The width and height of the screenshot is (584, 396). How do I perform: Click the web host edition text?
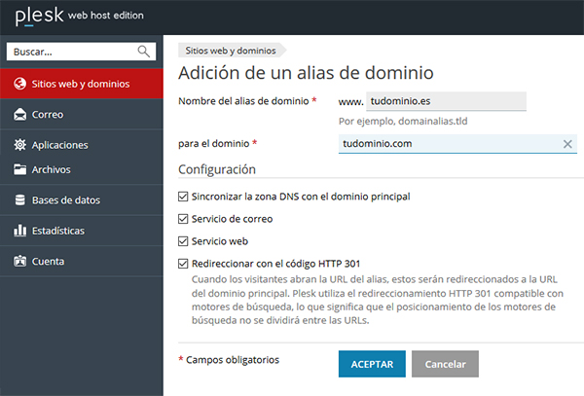point(106,16)
